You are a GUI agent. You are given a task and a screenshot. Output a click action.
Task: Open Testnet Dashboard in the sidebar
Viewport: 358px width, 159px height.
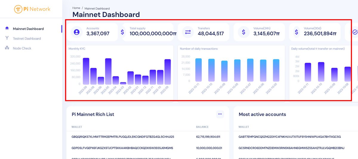[x=27, y=38]
